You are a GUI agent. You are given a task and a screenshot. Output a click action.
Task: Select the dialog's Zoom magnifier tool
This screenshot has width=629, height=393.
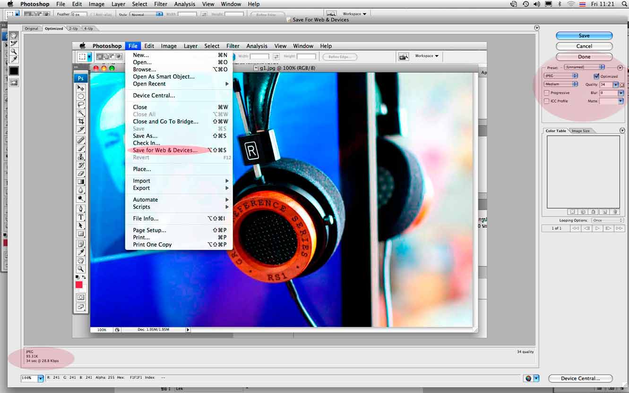[14, 51]
